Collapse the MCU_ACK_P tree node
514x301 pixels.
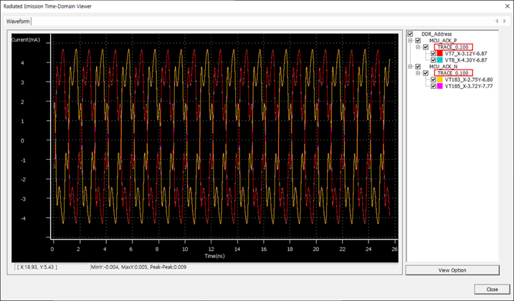tap(411, 41)
